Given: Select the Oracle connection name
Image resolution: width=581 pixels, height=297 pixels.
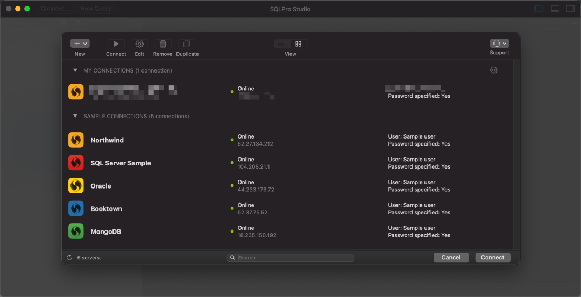Looking at the screenshot, I should tap(101, 186).
